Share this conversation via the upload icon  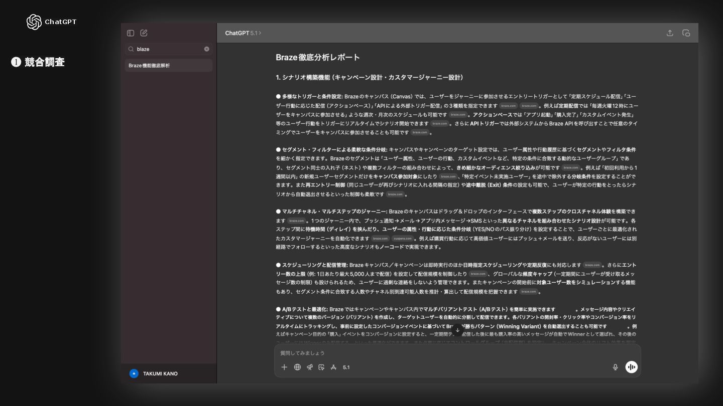click(670, 33)
